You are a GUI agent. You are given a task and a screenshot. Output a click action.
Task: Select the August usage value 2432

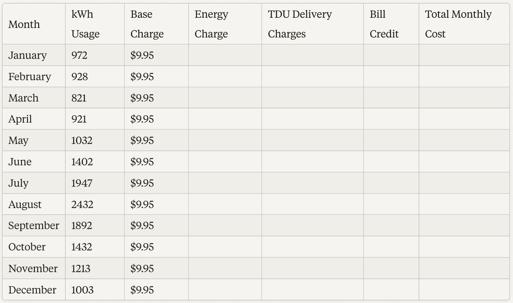click(x=82, y=204)
